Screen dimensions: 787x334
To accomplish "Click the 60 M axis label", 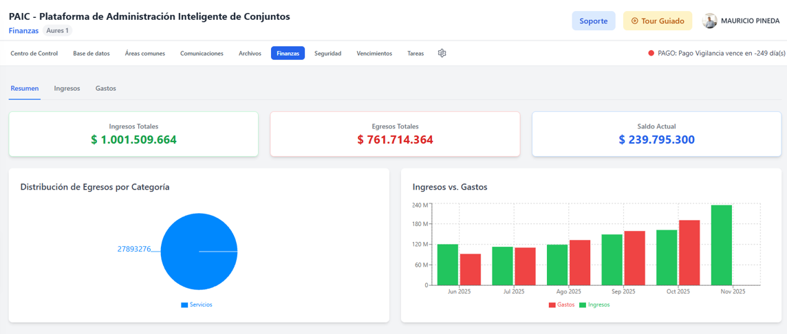I will 422,265.
